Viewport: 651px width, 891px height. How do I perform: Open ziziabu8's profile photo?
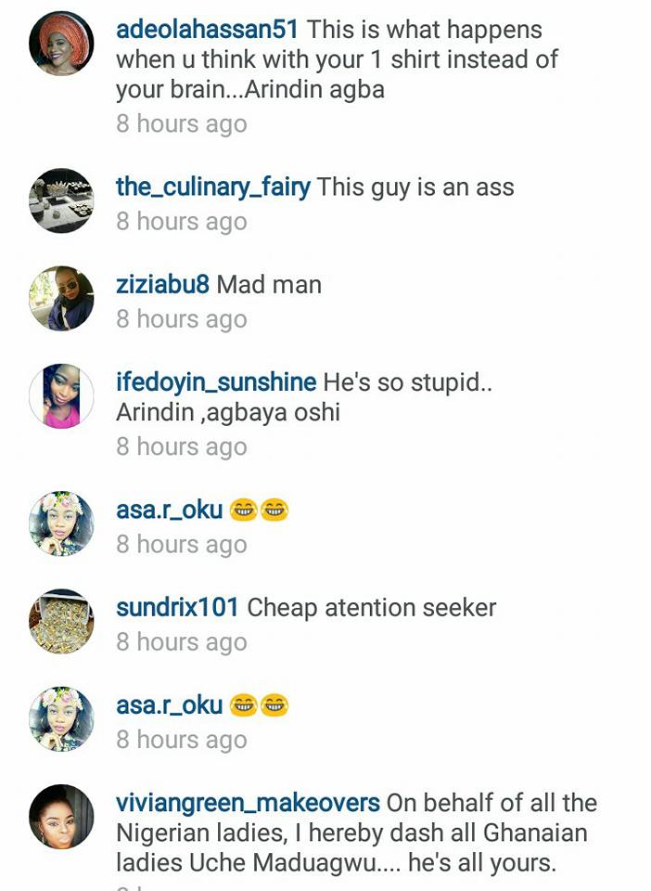coord(61,298)
